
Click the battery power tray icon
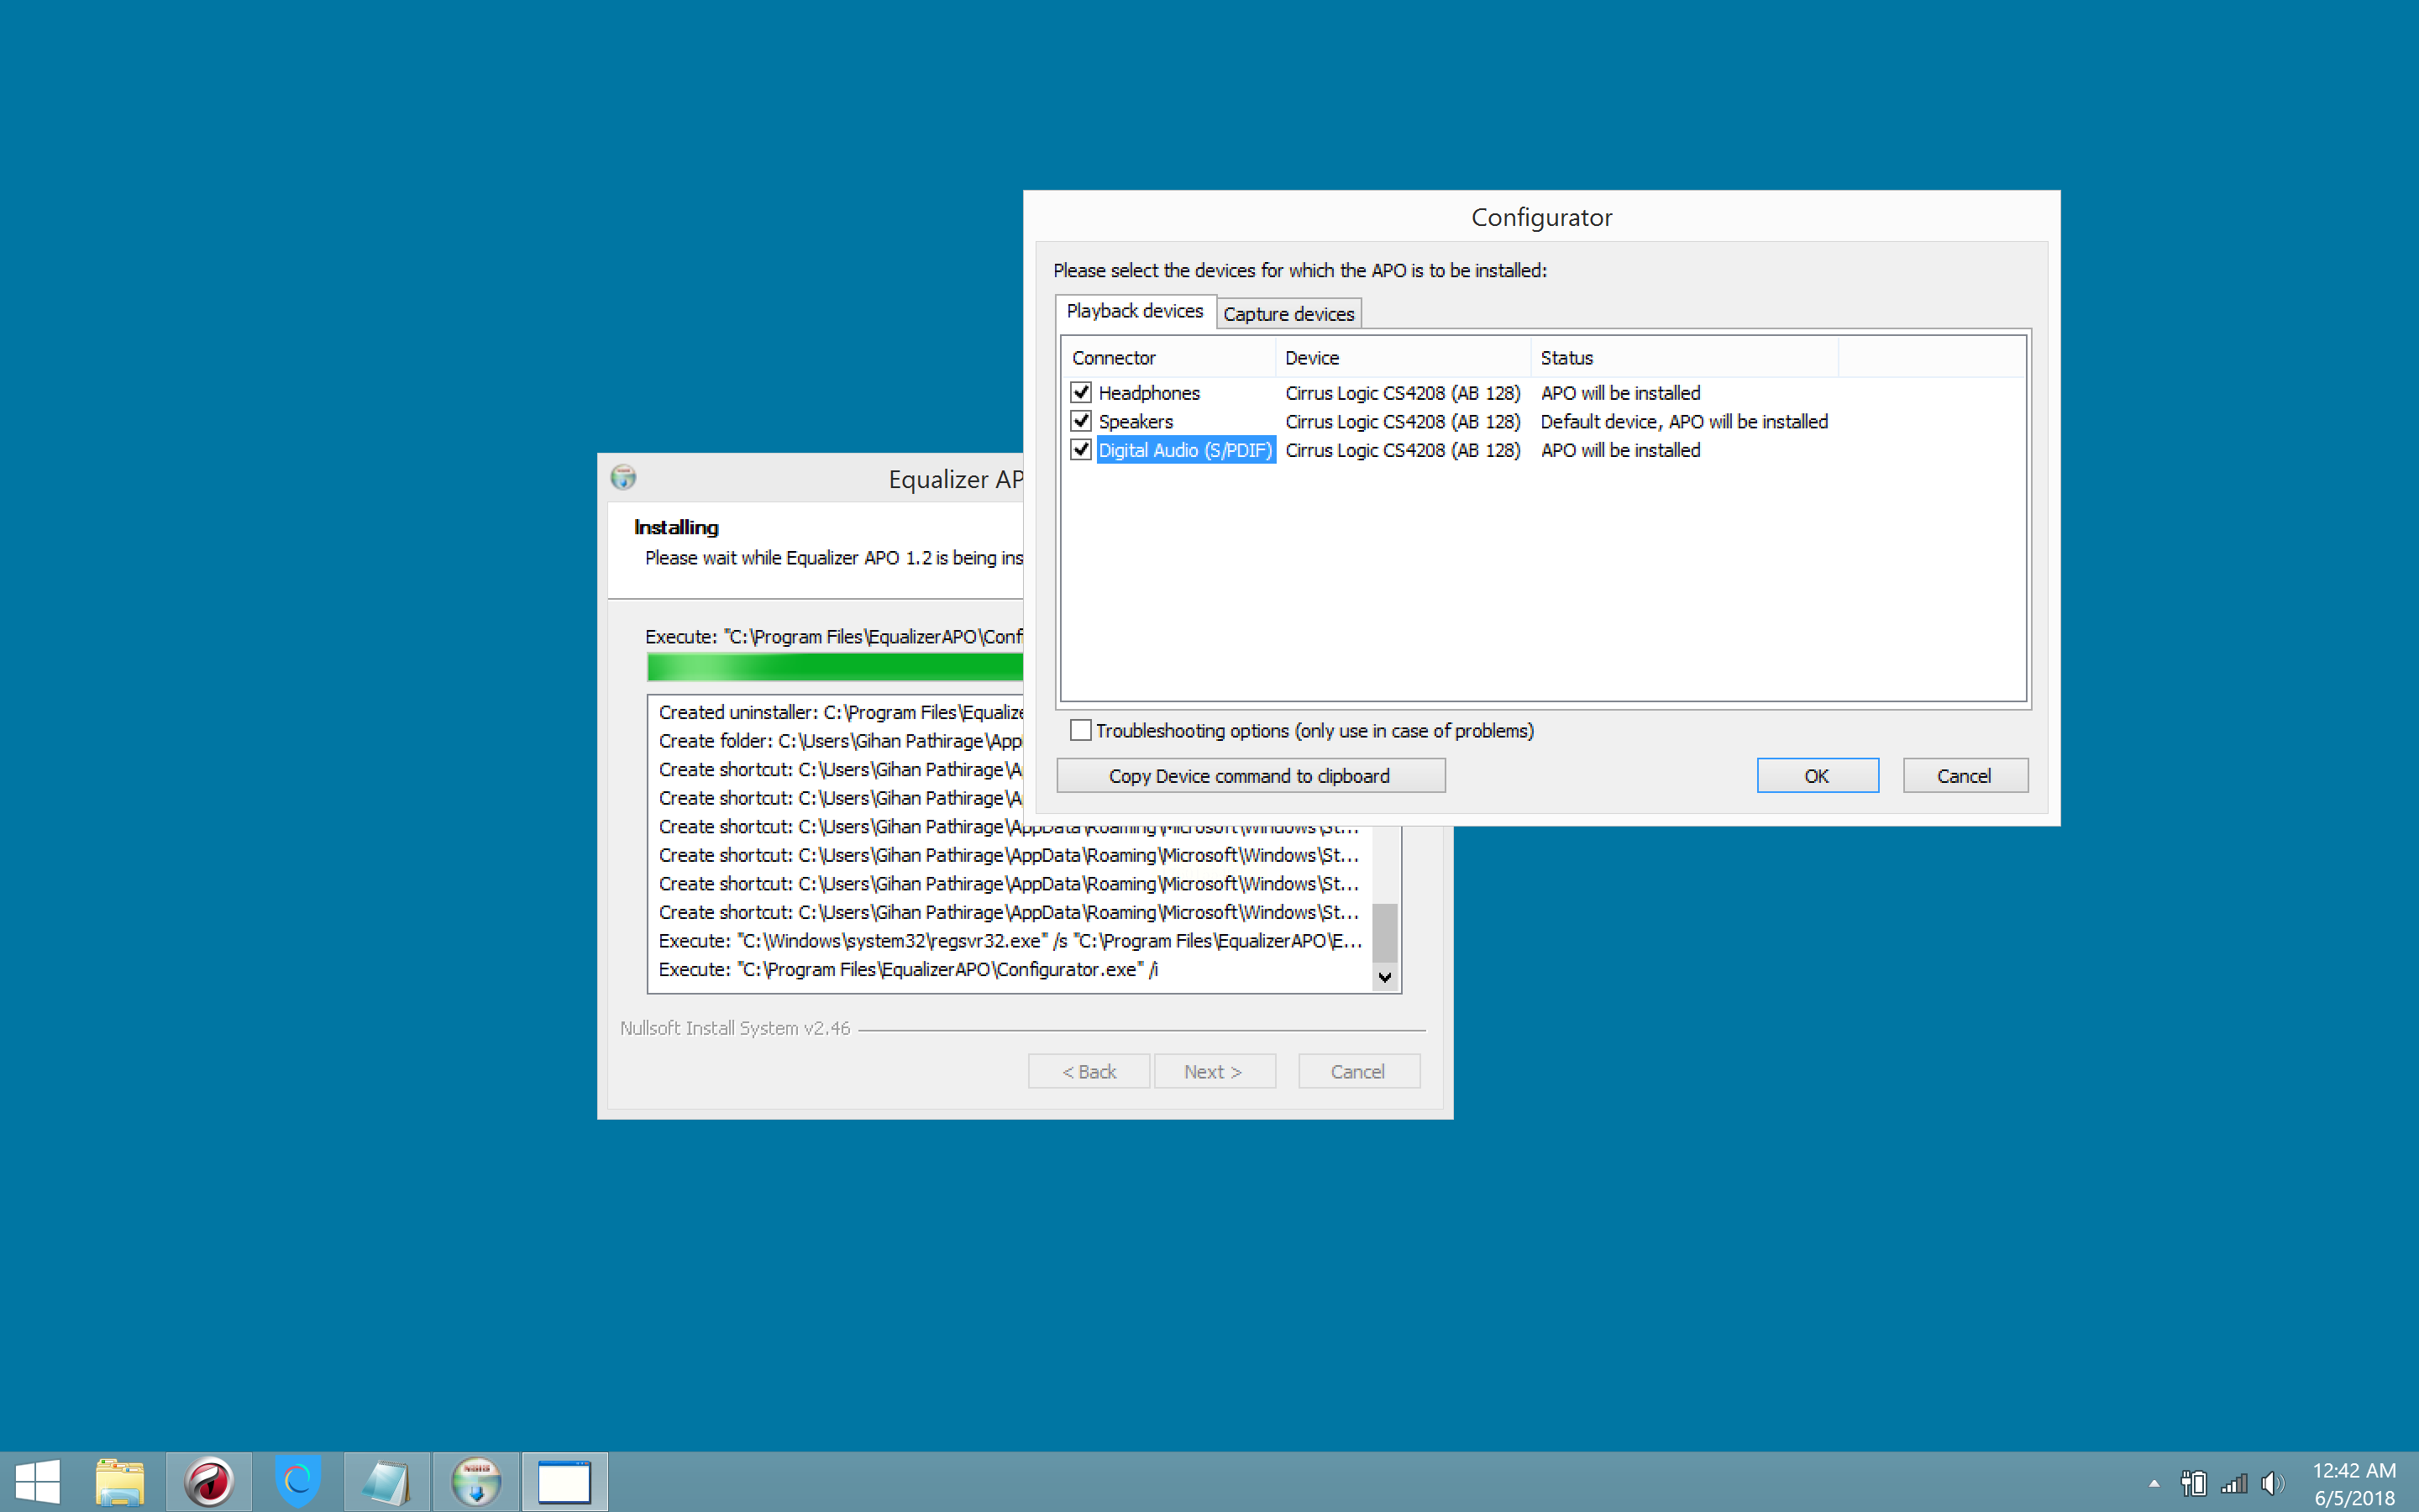point(2193,1483)
